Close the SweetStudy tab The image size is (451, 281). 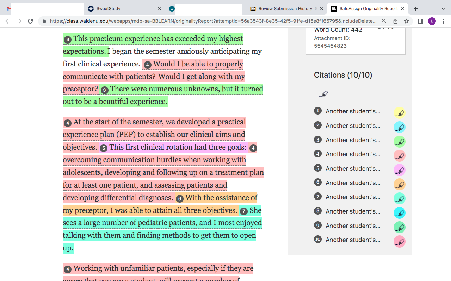(x=159, y=9)
